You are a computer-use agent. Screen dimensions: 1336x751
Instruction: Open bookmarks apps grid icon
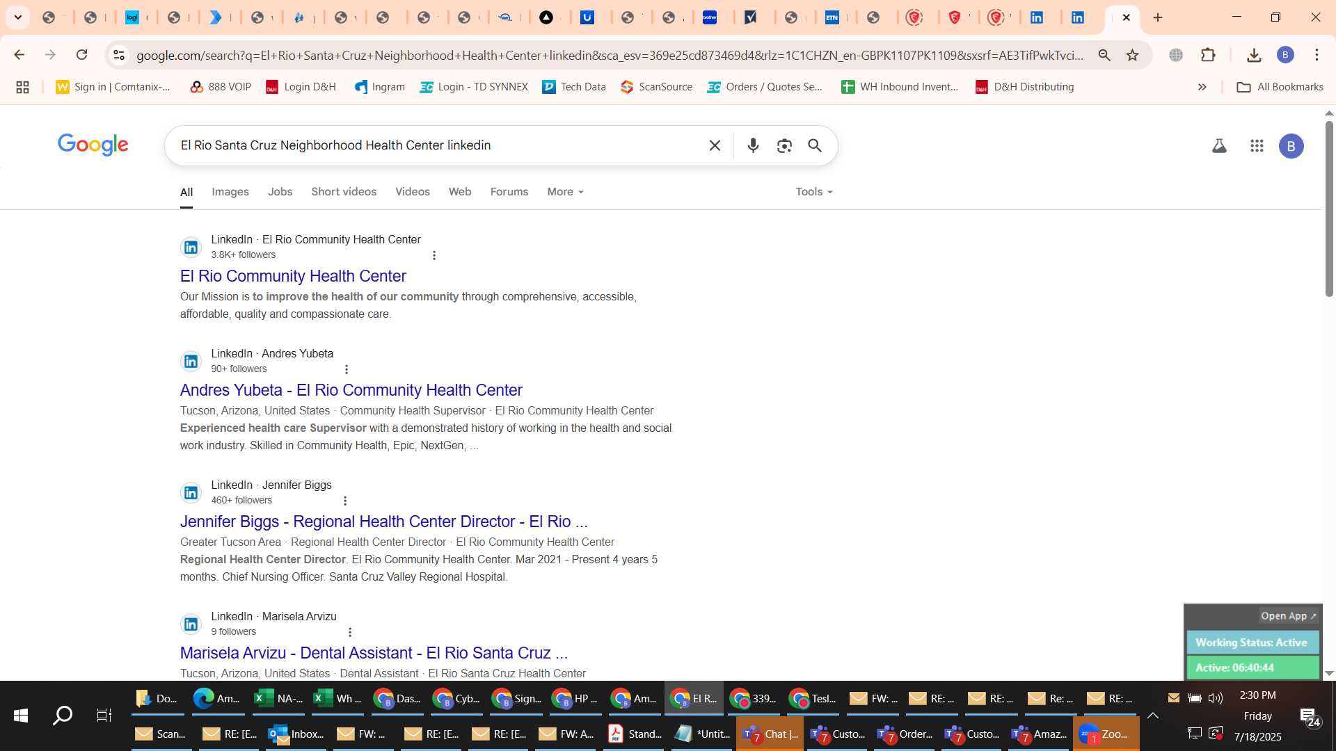coord(22,87)
